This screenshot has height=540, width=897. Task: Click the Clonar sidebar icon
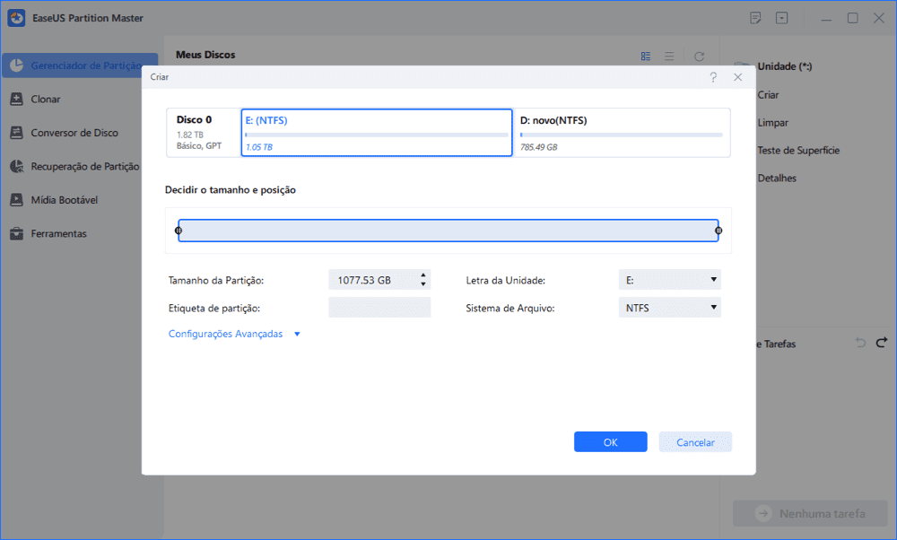coord(16,100)
